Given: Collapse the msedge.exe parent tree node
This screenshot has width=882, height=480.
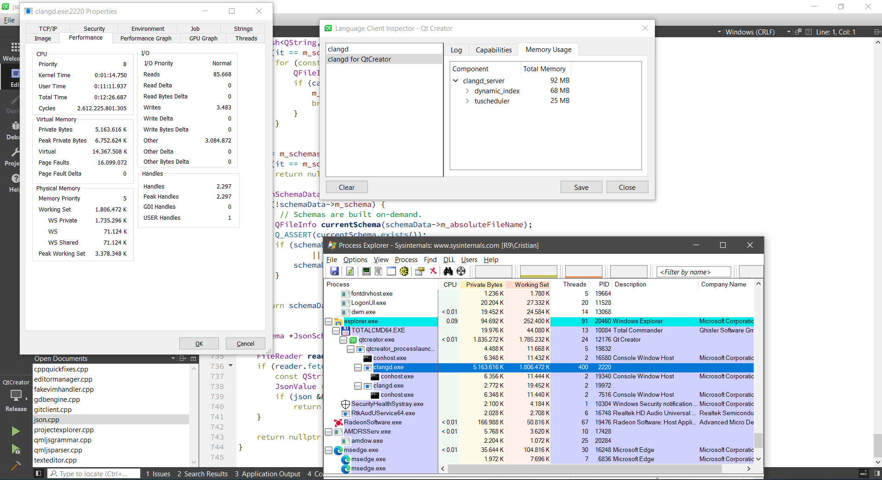Looking at the screenshot, I should [x=329, y=450].
